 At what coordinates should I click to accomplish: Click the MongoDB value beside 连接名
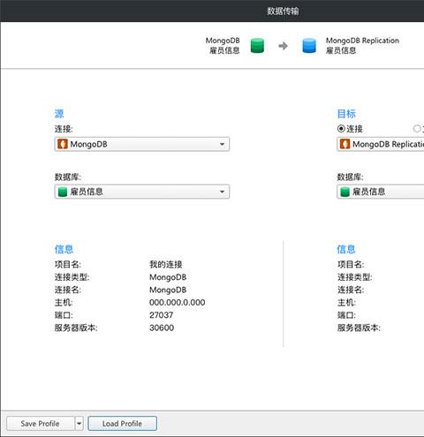tap(168, 290)
